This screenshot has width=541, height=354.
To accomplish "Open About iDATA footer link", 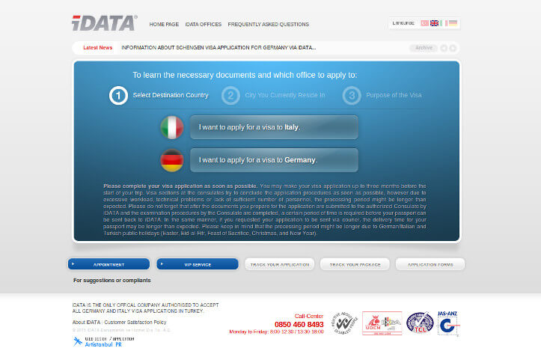I will click(86, 323).
